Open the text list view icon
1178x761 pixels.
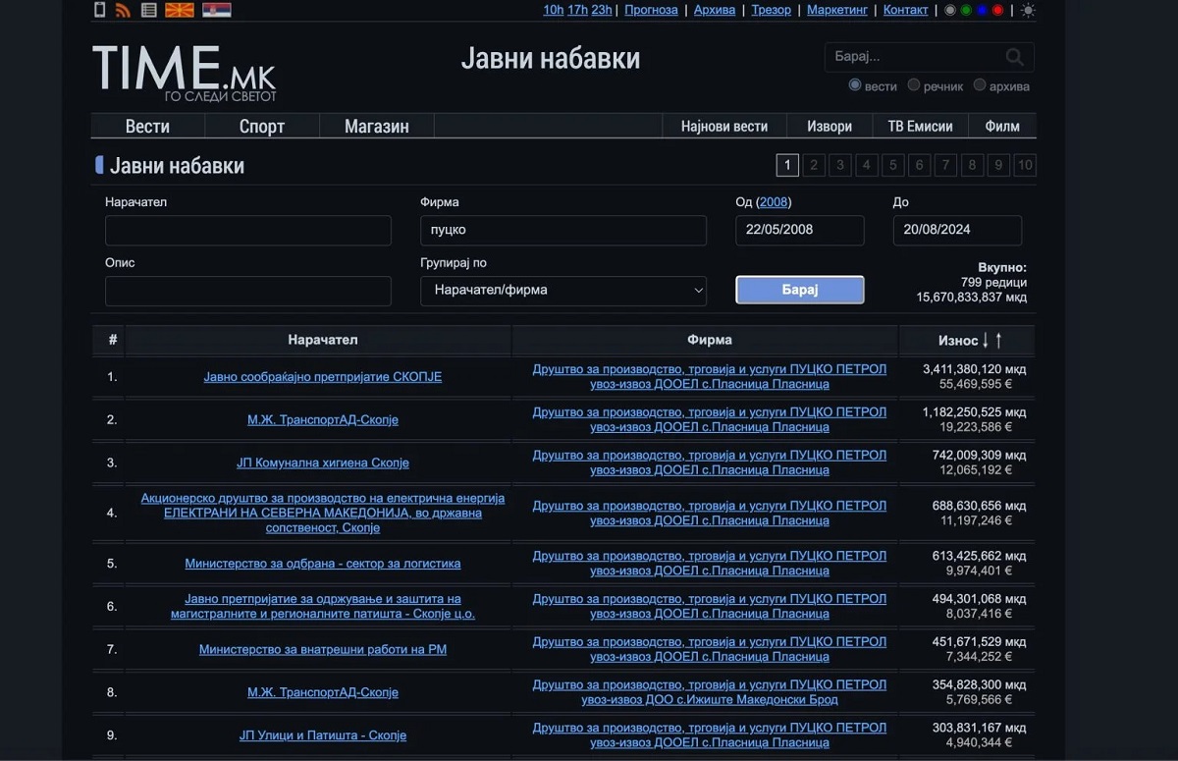tap(149, 11)
